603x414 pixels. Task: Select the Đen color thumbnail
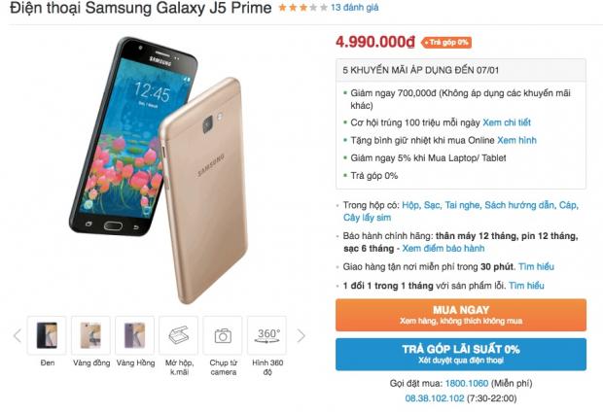(47, 335)
